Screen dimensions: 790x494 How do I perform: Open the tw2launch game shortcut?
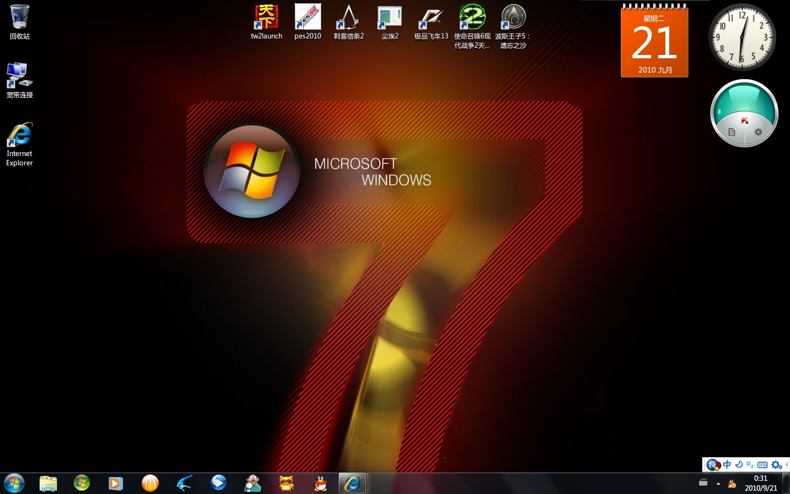(x=266, y=22)
